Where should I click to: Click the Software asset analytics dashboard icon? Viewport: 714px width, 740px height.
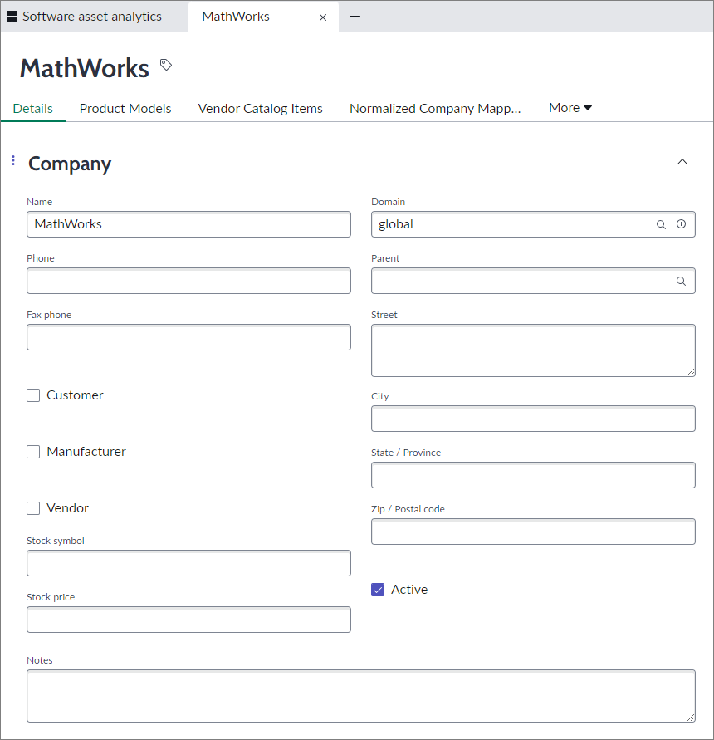pyautogui.click(x=12, y=17)
